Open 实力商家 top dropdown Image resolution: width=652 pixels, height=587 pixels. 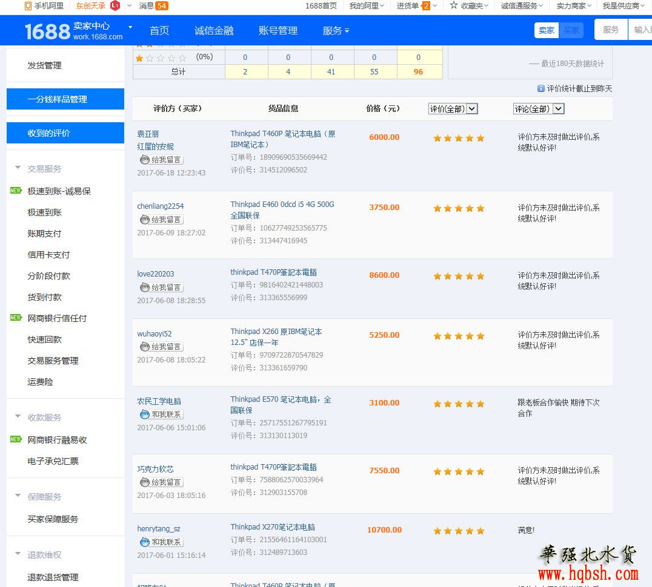[x=573, y=6]
